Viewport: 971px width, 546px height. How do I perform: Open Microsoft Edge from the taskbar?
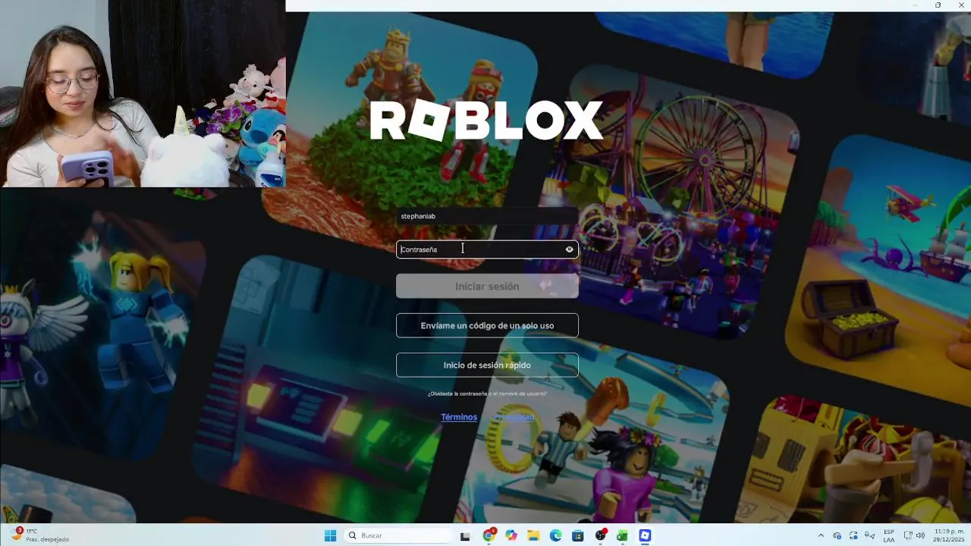tap(555, 535)
